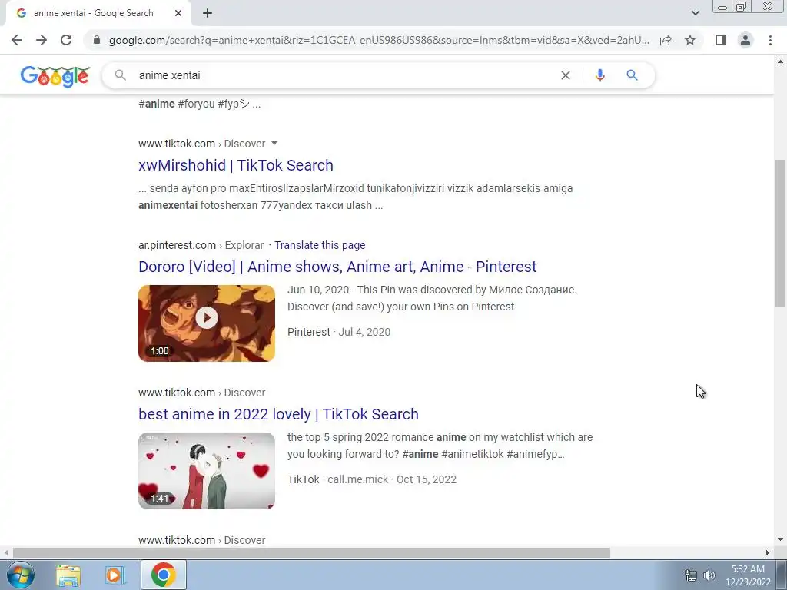Click Translate this page link
Viewport: 787px width, 590px height.
pos(320,245)
